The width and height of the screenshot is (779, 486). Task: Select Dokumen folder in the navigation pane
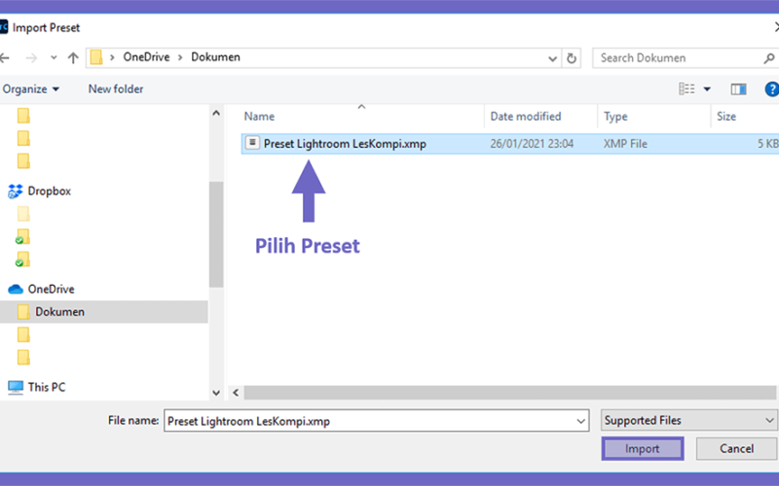[x=104, y=312]
